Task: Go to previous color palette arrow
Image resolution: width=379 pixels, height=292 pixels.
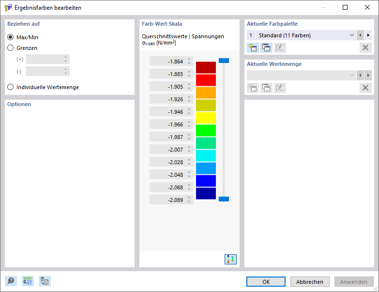Action: pos(360,35)
